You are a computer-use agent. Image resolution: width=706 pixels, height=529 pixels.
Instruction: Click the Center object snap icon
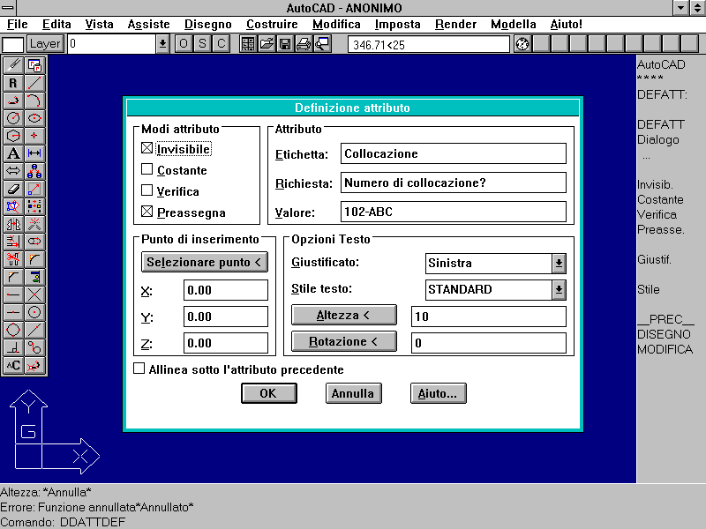(34, 312)
